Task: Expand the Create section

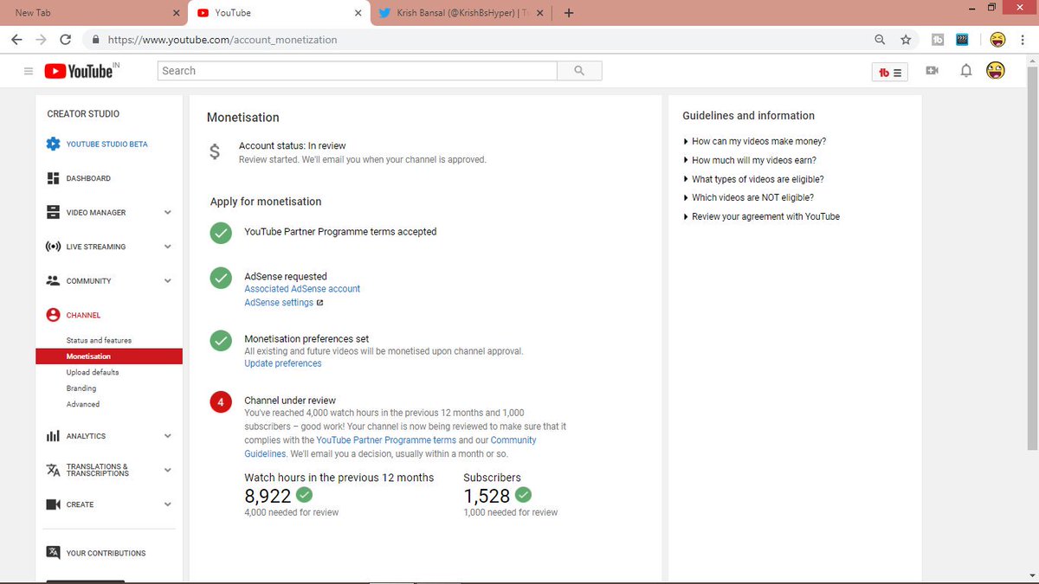Action: click(x=168, y=504)
